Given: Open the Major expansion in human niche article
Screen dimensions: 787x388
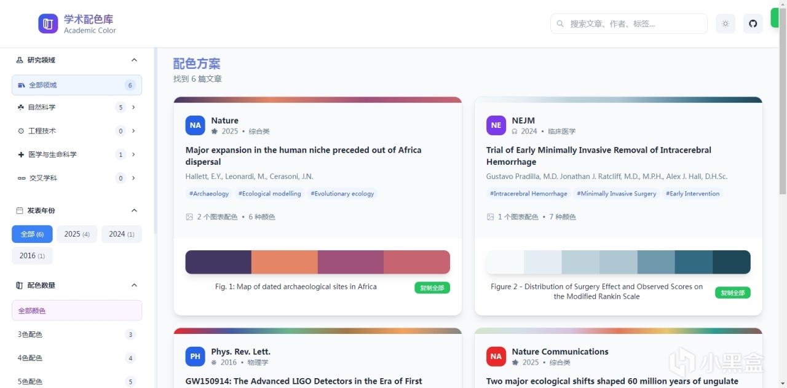Looking at the screenshot, I should click(304, 156).
